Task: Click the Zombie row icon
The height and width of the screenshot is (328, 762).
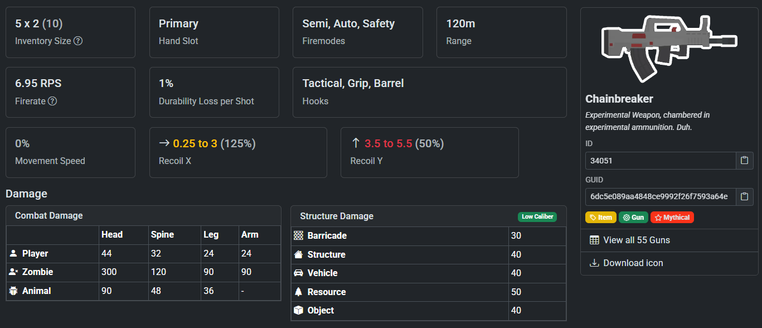Action: 14,272
